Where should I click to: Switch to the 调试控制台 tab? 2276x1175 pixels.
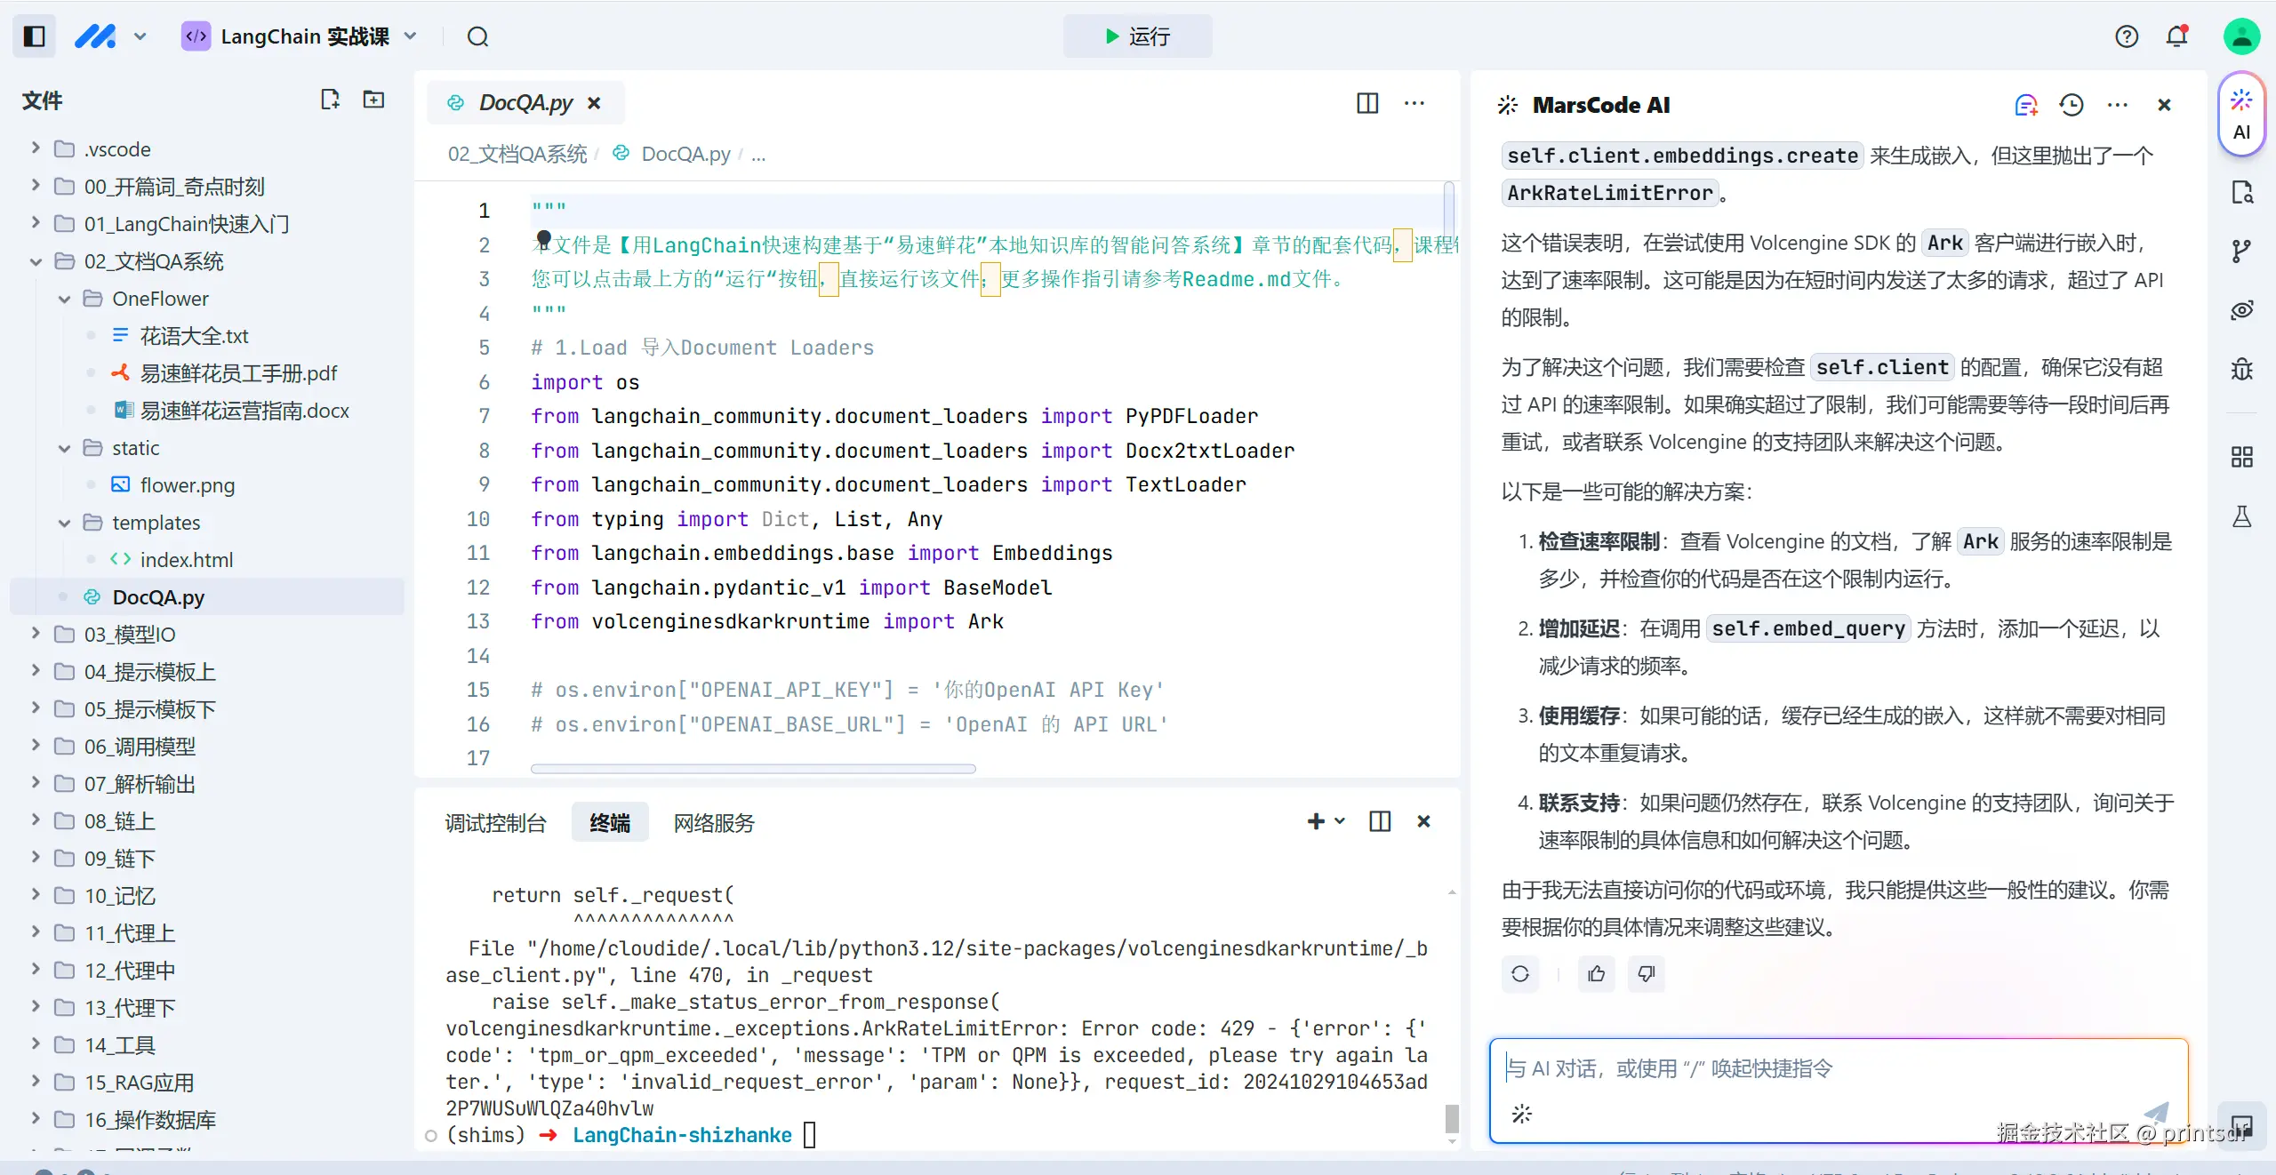(x=495, y=822)
